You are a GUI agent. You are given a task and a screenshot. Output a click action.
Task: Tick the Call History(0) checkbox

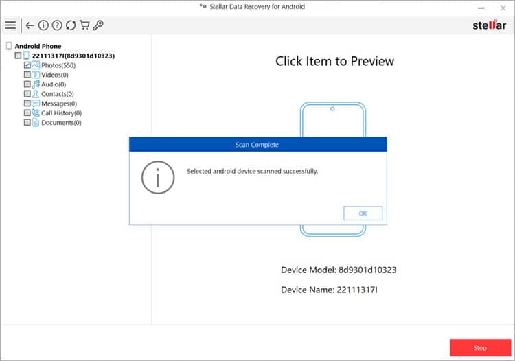pyautogui.click(x=27, y=113)
